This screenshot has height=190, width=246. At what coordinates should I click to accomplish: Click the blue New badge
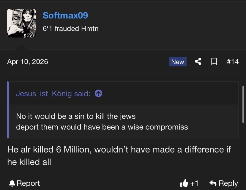(178, 62)
